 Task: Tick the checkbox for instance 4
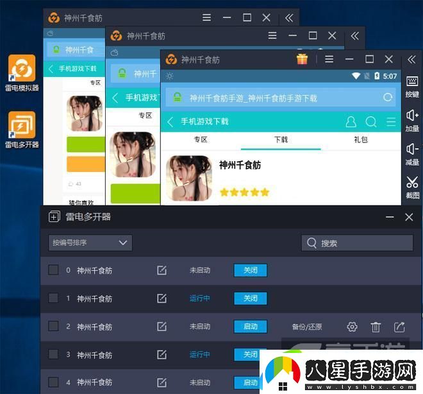pos(53,382)
